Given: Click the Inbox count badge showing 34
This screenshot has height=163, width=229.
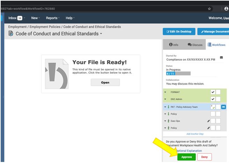Looking at the screenshot, I should coord(20,18).
